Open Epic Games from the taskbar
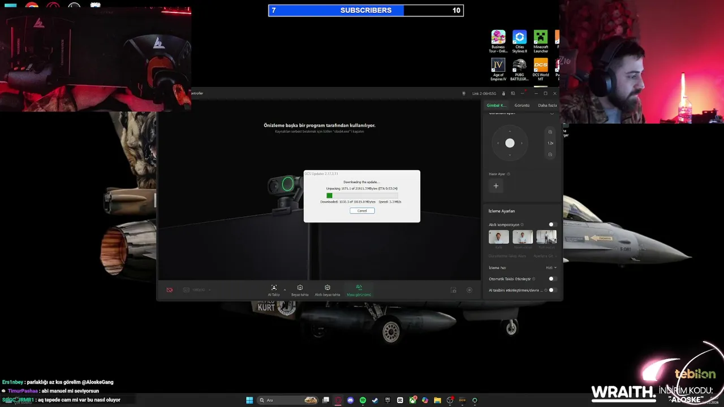 [387, 400]
